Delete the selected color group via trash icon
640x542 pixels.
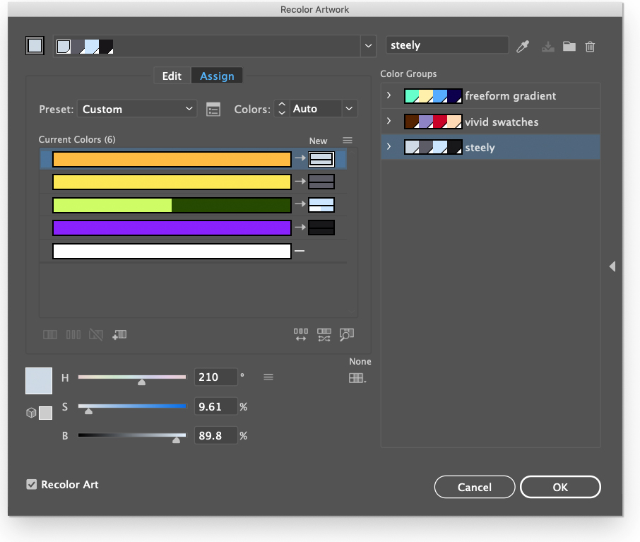(591, 46)
